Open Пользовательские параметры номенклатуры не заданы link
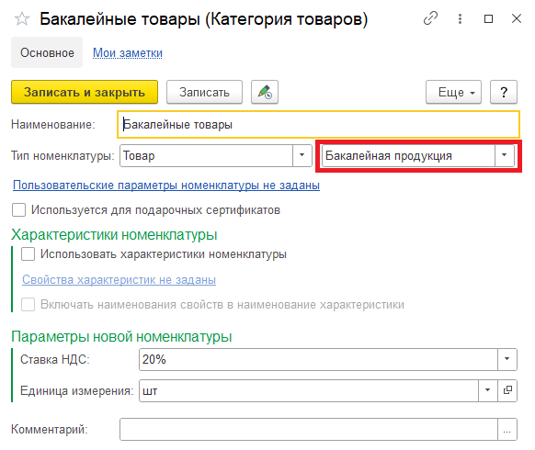 tap(166, 186)
